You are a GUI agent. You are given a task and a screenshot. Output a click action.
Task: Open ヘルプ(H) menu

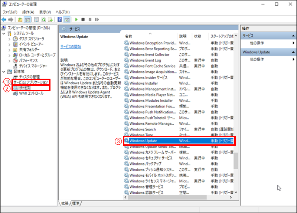(63, 12)
